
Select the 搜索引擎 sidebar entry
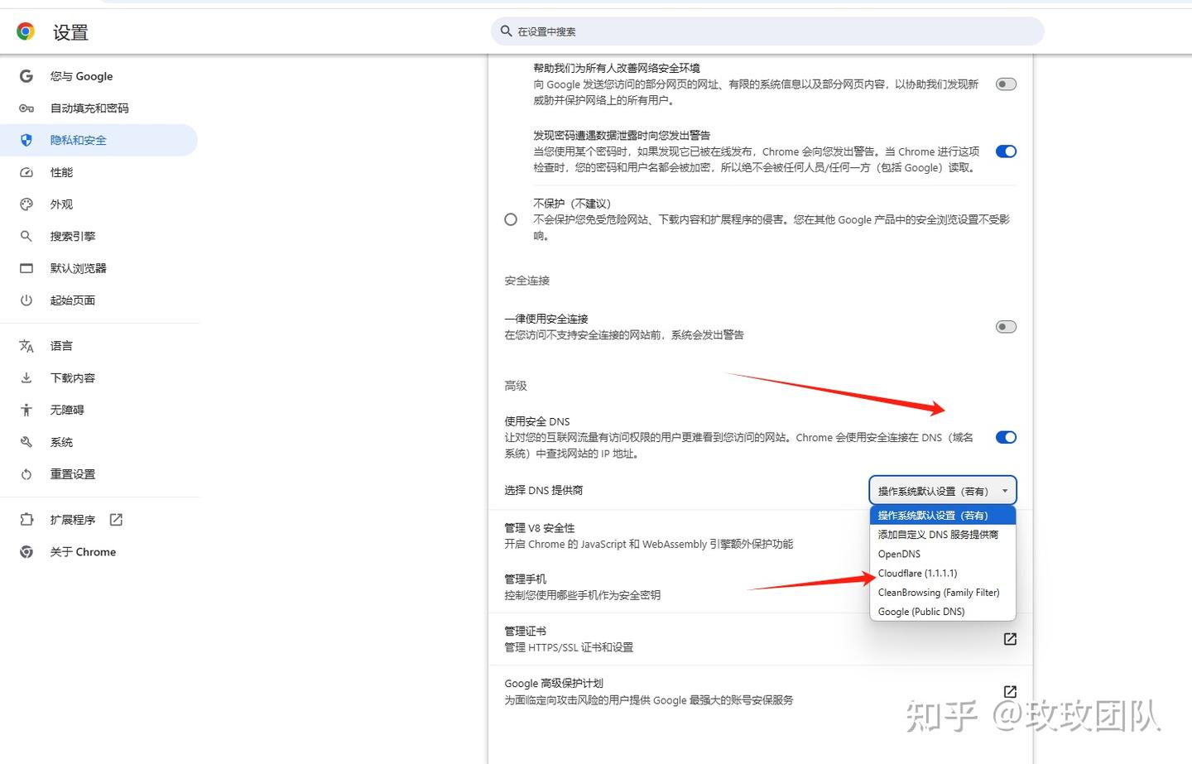pyautogui.click(x=73, y=236)
